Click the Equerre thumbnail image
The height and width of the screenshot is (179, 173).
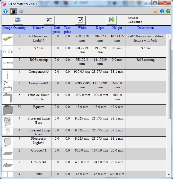point(7,110)
